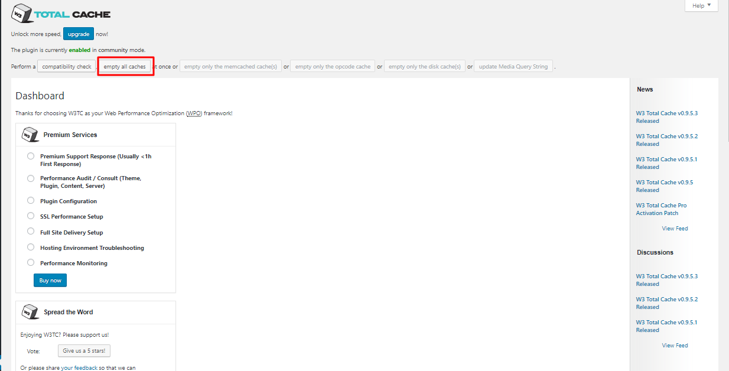Viewport: 729px width, 371px height.
Task: Click the W3 cube icon beside Premium Services
Action: pos(30,135)
